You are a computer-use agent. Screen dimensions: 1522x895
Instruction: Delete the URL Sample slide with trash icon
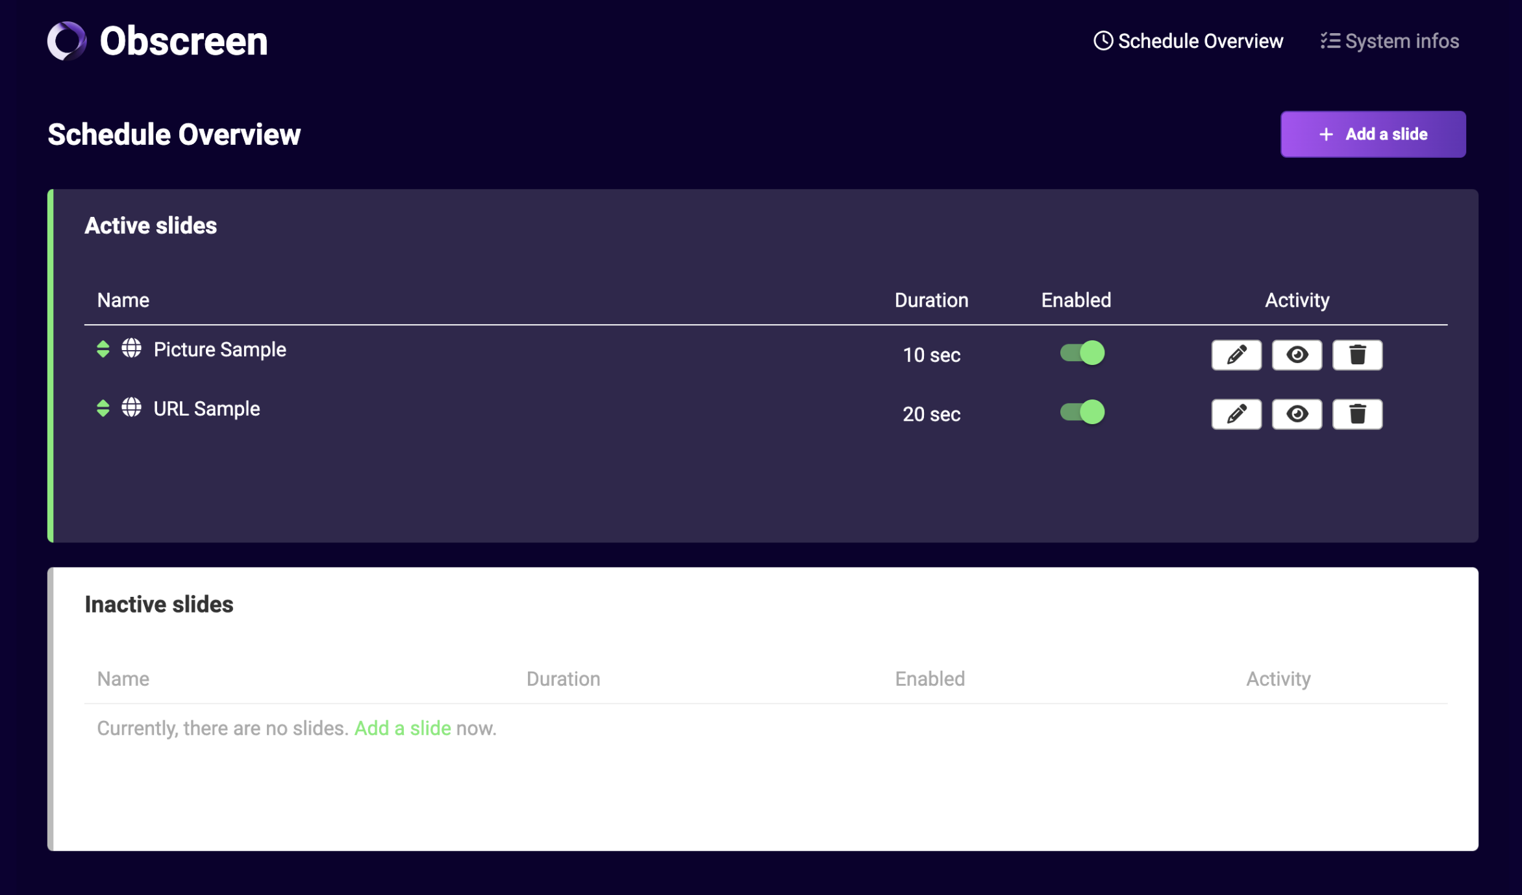pos(1357,414)
